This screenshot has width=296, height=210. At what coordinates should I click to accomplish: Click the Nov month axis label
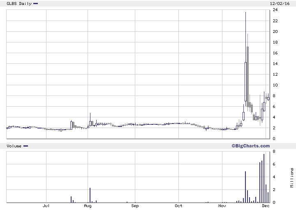pos(222,205)
